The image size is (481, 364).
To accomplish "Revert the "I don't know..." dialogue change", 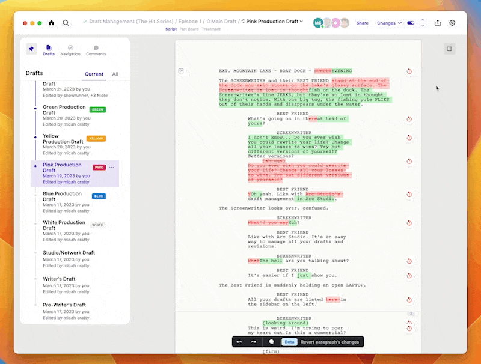I will [x=409, y=138].
